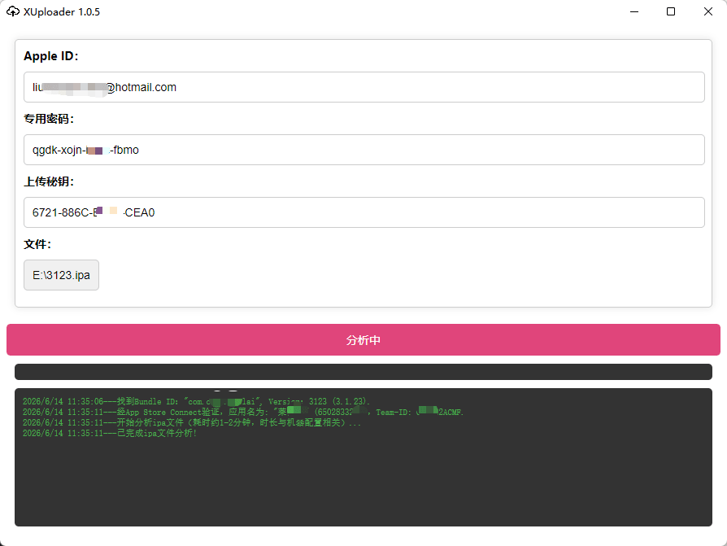
Task: Click the 专用密码 password input field
Action: (364, 150)
